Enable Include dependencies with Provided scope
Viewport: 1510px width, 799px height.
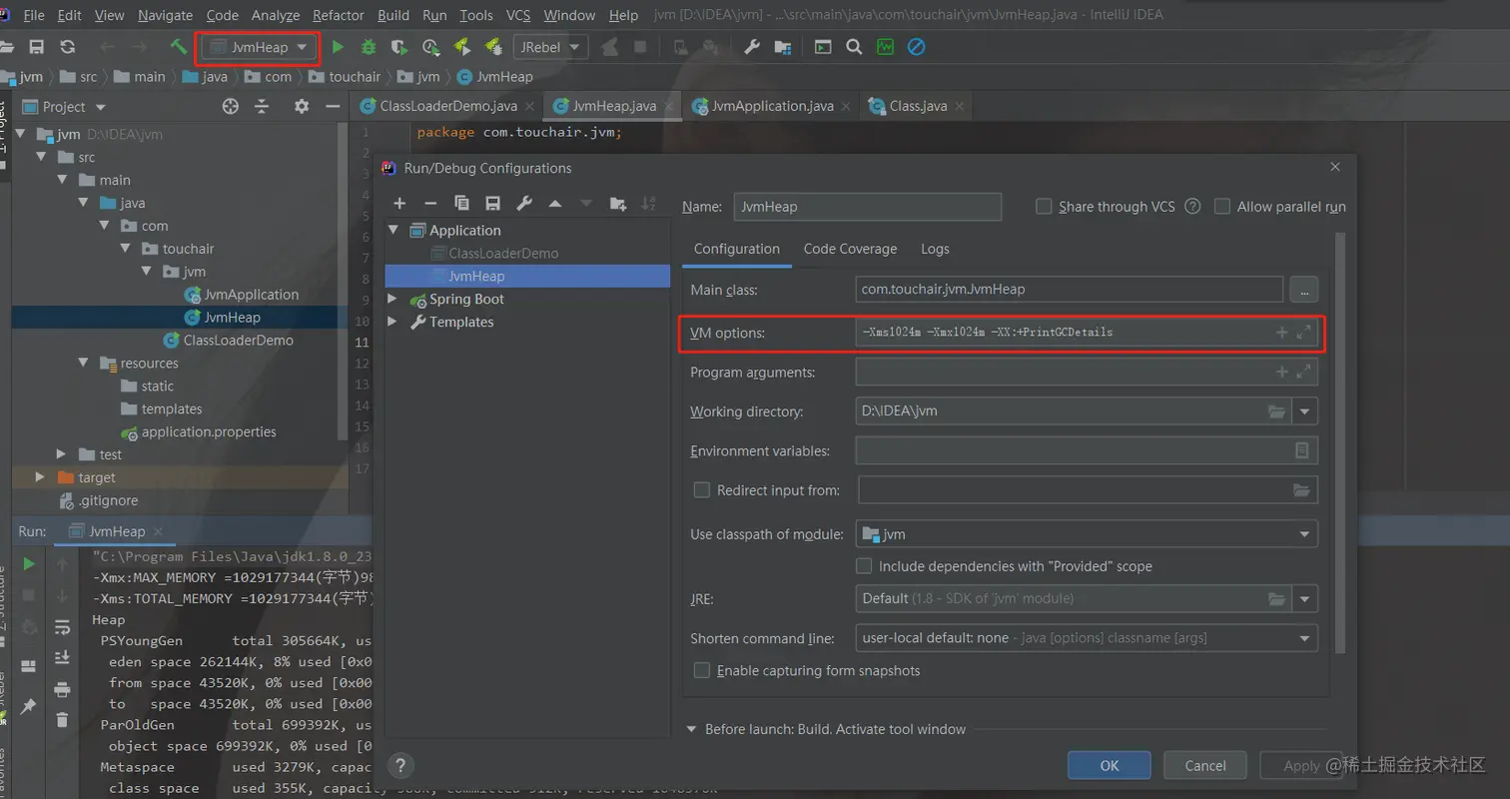(865, 566)
